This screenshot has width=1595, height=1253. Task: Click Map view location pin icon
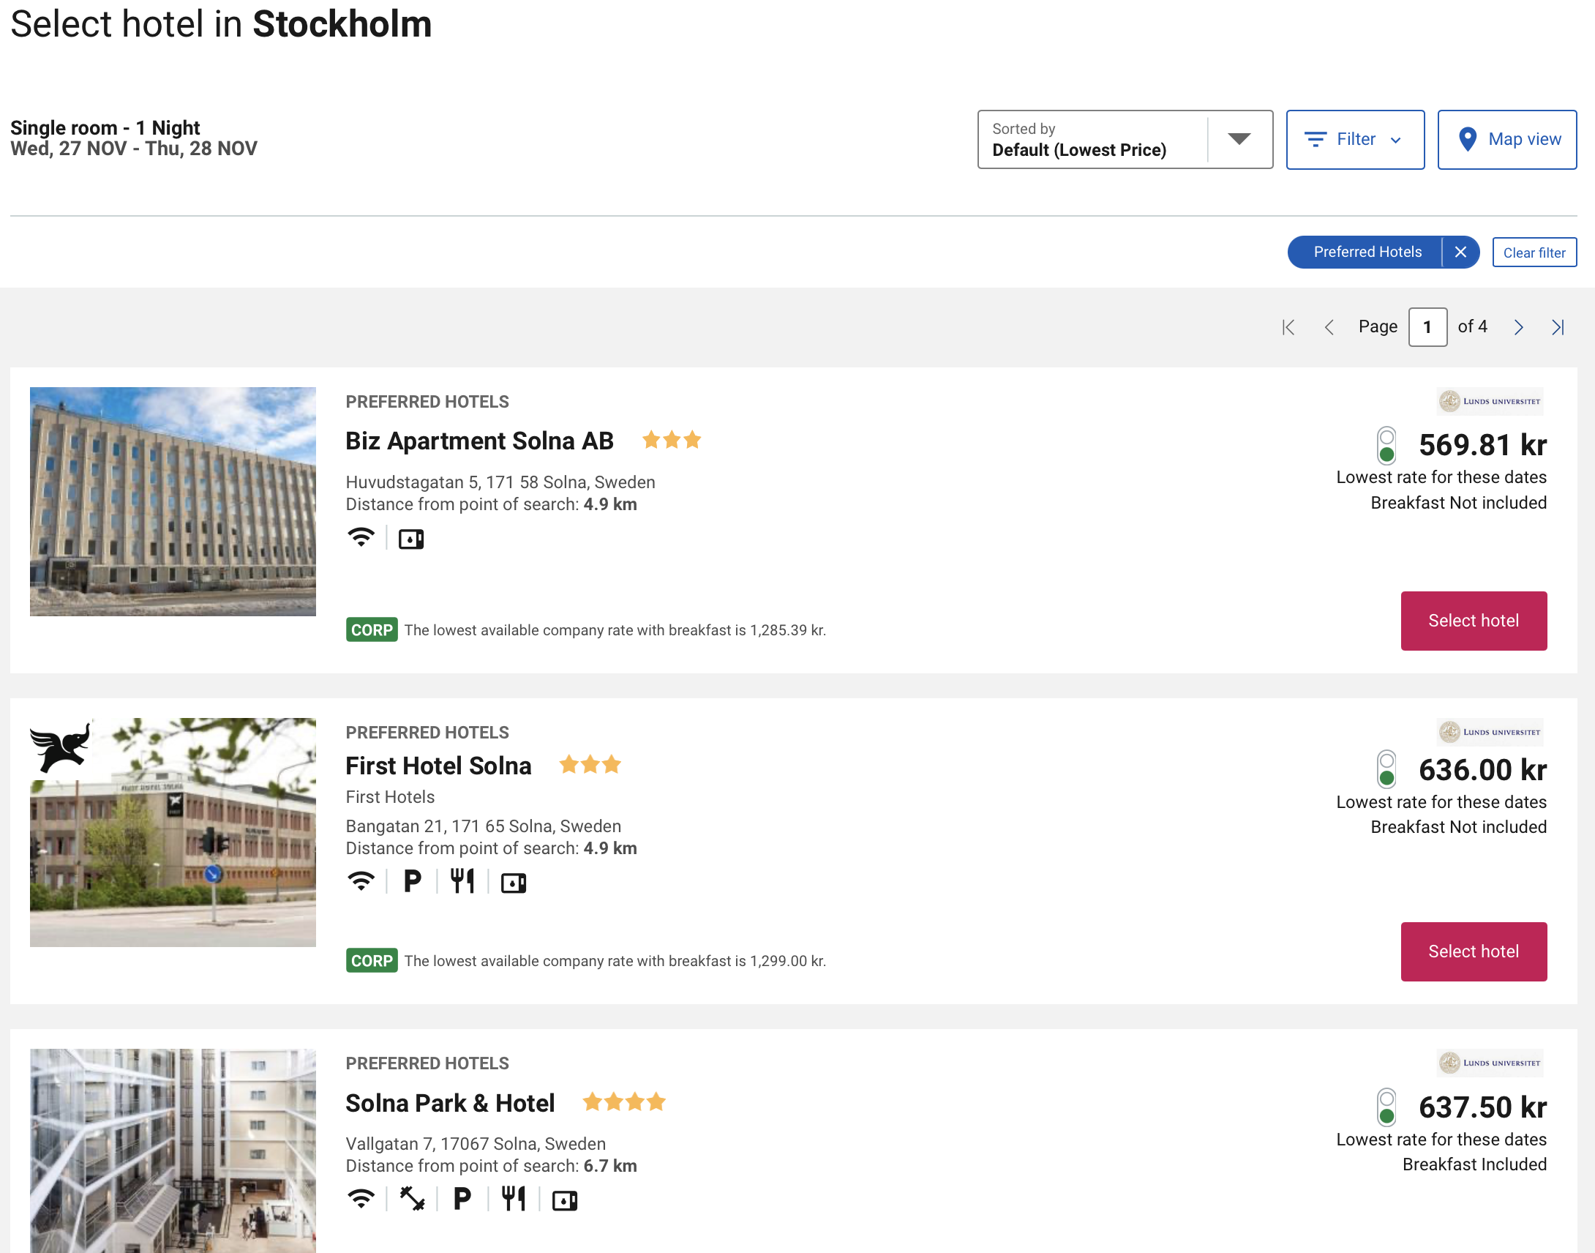tap(1468, 139)
